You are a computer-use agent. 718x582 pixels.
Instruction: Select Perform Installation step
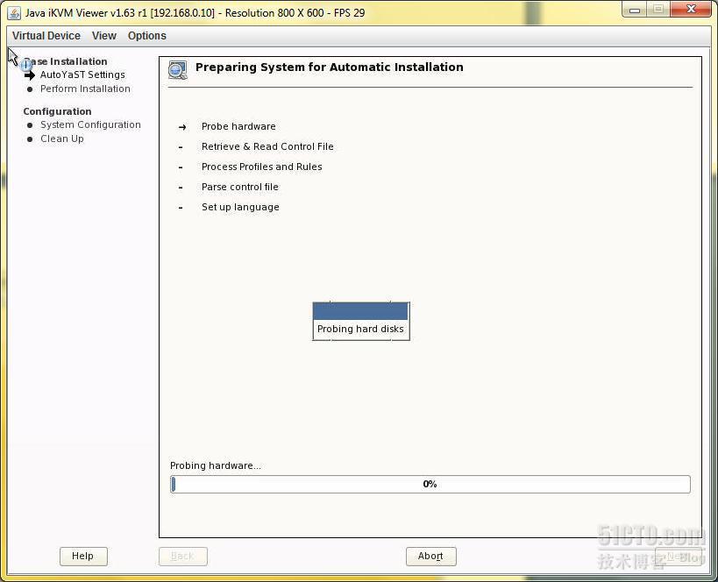pyautogui.click(x=85, y=89)
